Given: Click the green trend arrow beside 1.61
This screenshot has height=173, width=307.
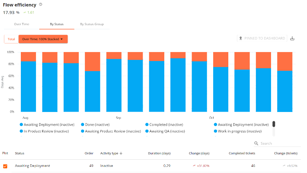Looking at the screenshot, I should (24, 13).
